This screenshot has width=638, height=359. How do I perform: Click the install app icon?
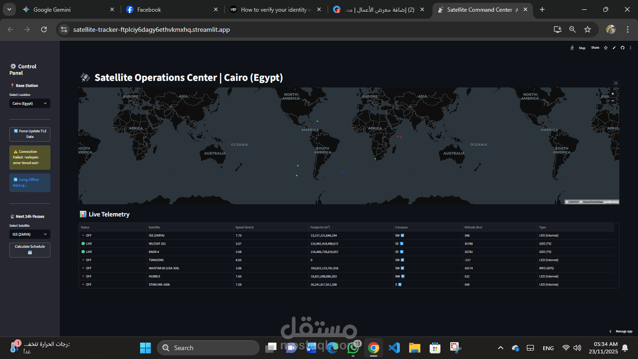pos(557,29)
